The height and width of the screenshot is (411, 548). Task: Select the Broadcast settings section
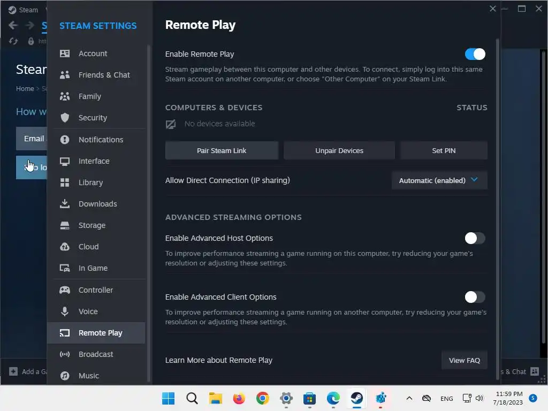[96, 354]
